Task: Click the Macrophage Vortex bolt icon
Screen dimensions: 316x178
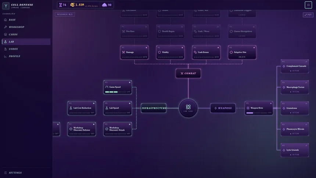Action: click(284, 87)
